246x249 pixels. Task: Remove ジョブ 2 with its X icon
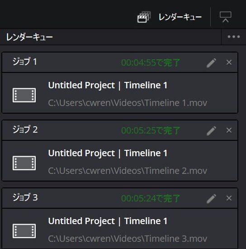coord(229,130)
